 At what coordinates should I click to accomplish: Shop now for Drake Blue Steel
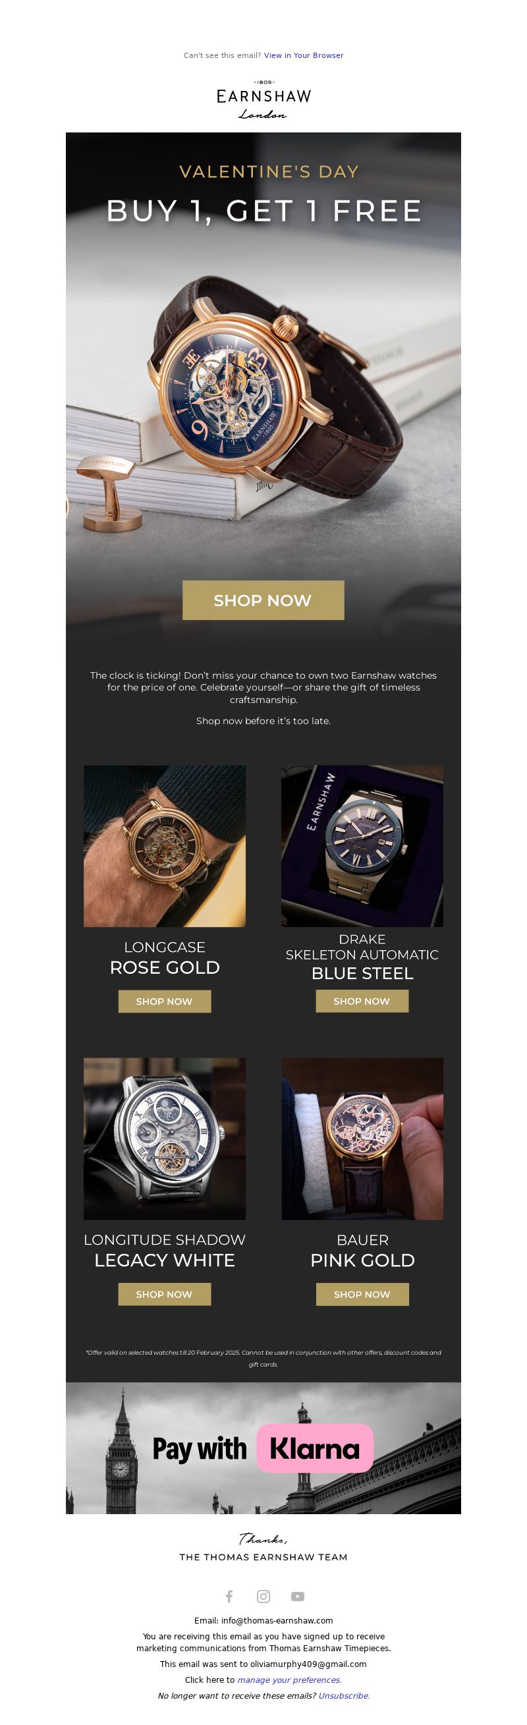pyautogui.click(x=362, y=1000)
